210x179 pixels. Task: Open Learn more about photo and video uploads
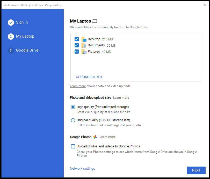pyautogui.click(x=78, y=86)
